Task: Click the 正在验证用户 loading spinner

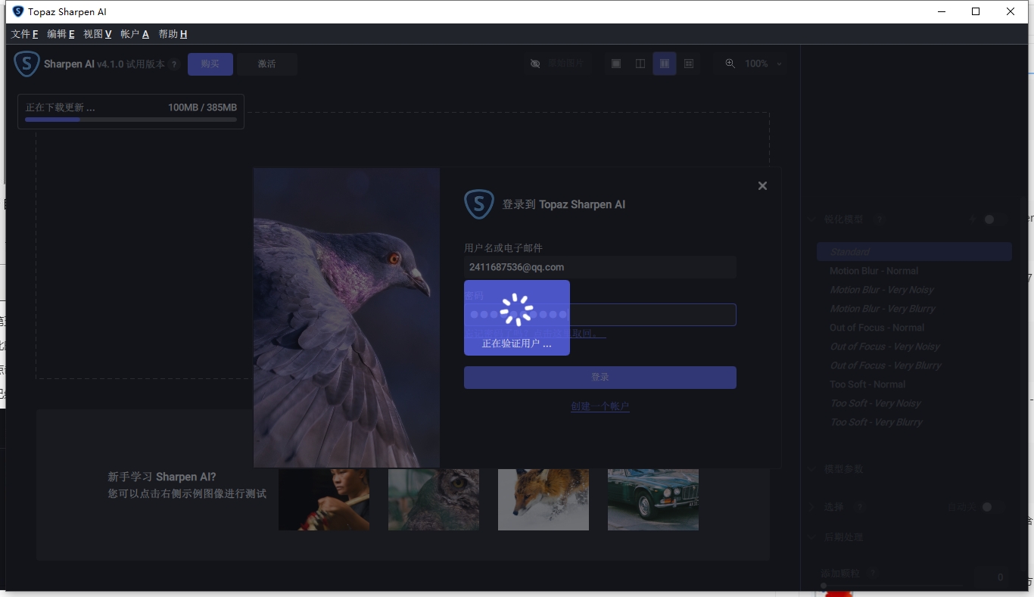Action: coord(517,309)
